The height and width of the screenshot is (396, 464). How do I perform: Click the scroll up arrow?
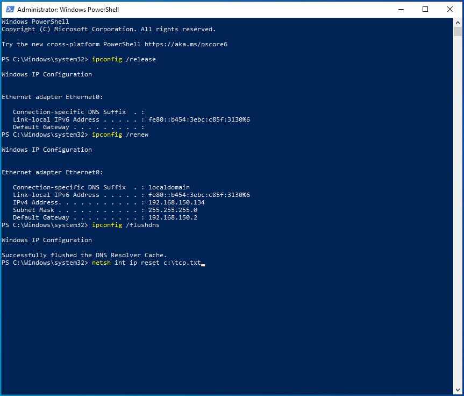pos(459,22)
